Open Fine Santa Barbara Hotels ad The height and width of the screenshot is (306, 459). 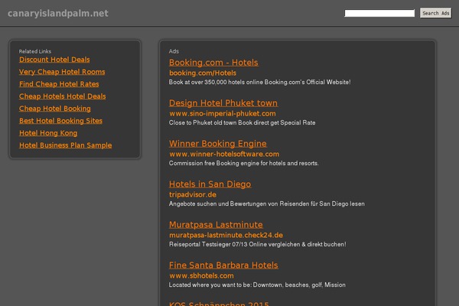223,265
